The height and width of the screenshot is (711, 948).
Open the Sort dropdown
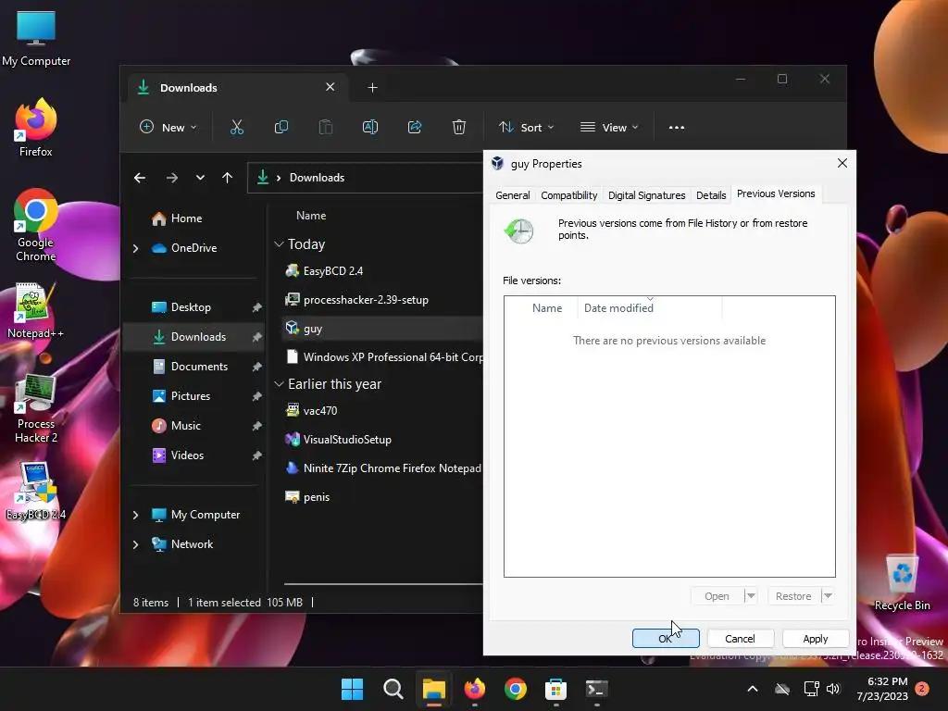tap(526, 127)
